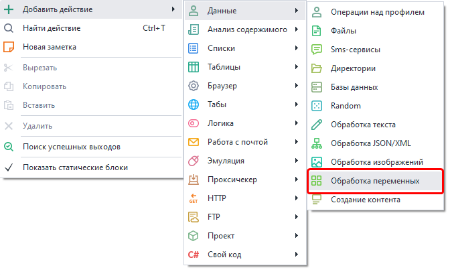Click the orange note icon for Новая заметка
This screenshot has height=276, width=450.
coord(9,47)
